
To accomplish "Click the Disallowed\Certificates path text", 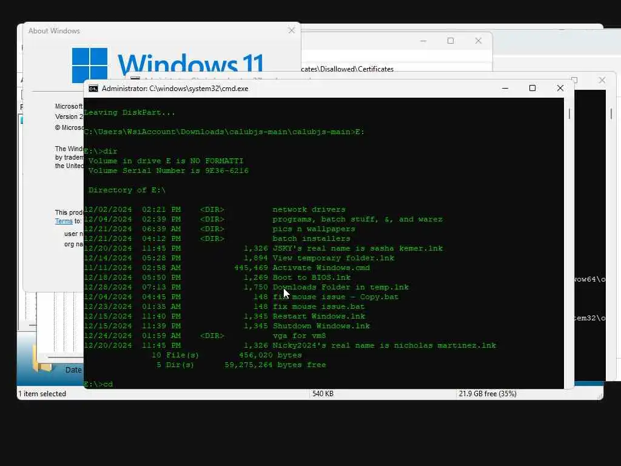I will click(x=347, y=69).
